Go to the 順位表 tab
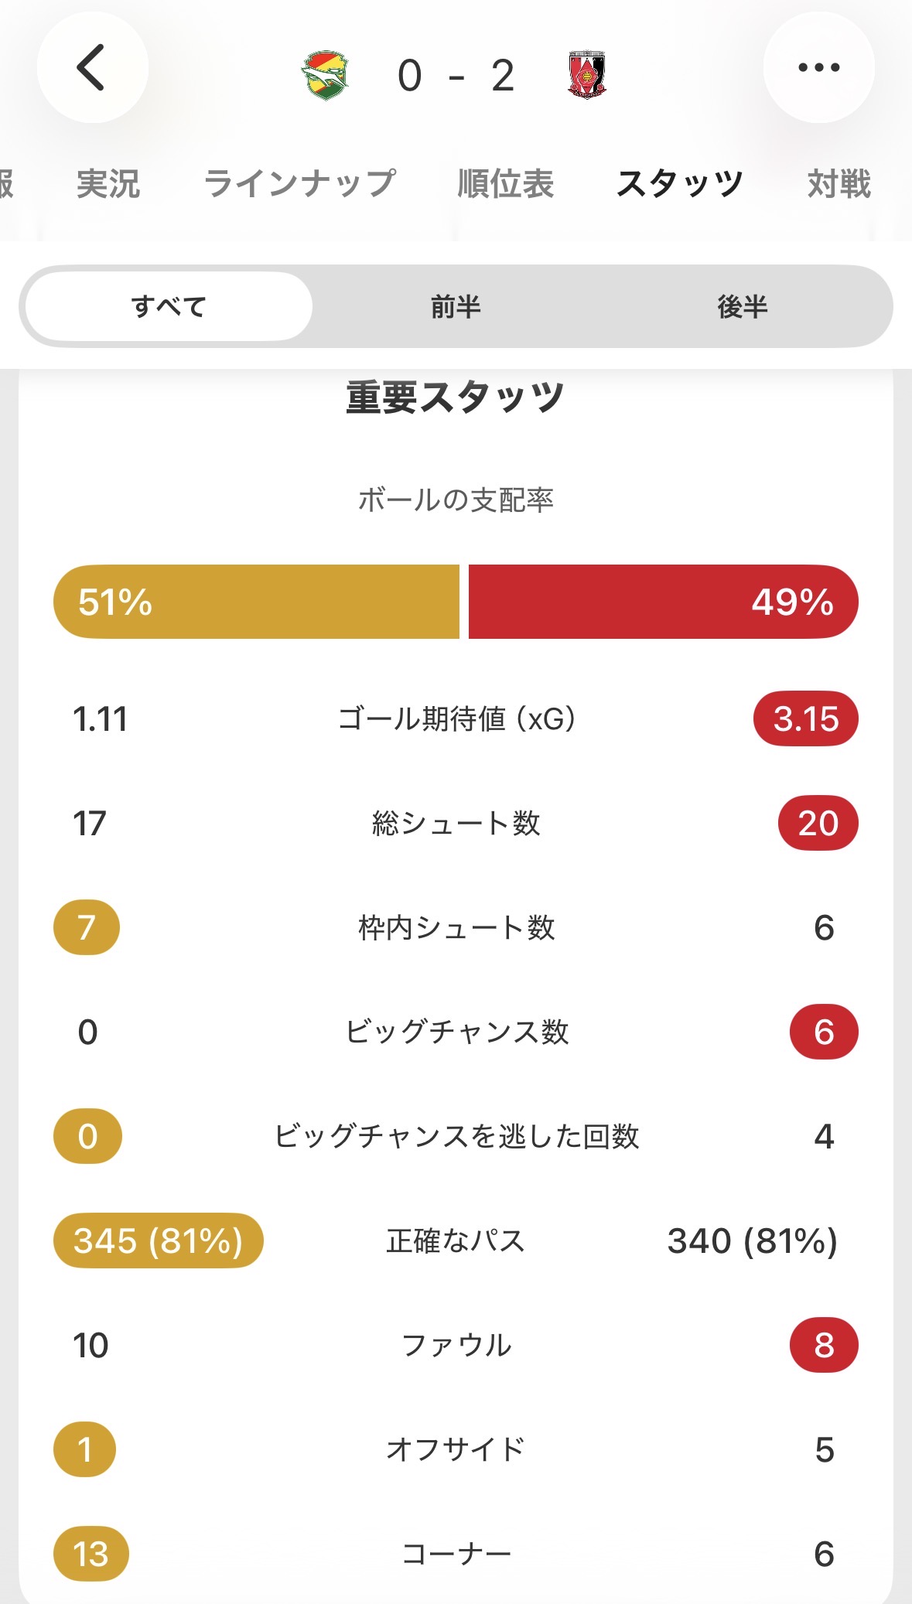This screenshot has height=1604, width=912. (506, 184)
